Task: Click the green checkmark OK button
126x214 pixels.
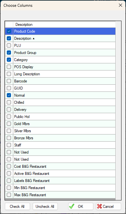Action: pyautogui.click(x=80, y=206)
